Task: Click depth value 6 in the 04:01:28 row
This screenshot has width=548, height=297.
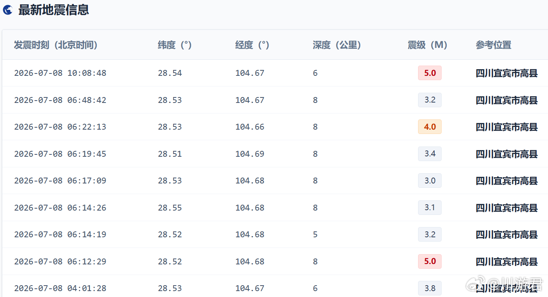Action: tap(315, 288)
